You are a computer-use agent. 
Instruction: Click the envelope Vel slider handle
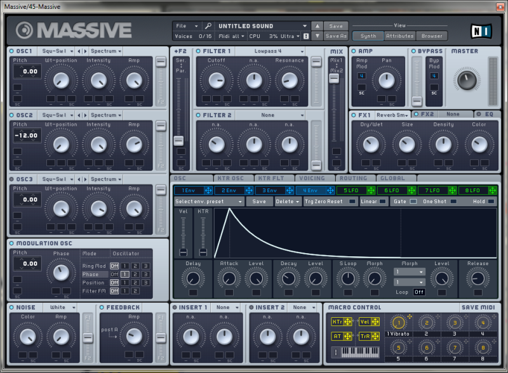(x=184, y=252)
